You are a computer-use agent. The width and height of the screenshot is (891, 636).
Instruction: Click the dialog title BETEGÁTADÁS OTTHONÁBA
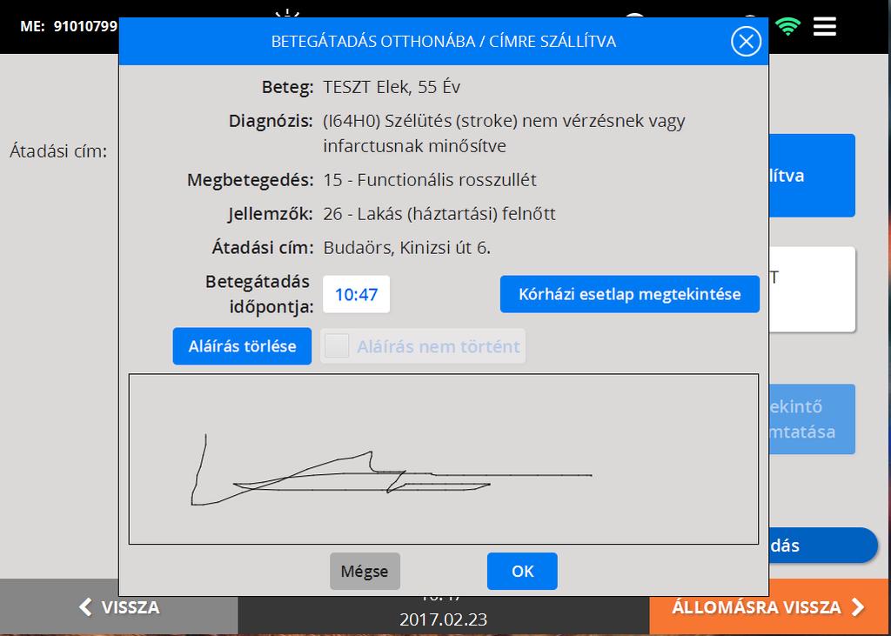point(443,42)
